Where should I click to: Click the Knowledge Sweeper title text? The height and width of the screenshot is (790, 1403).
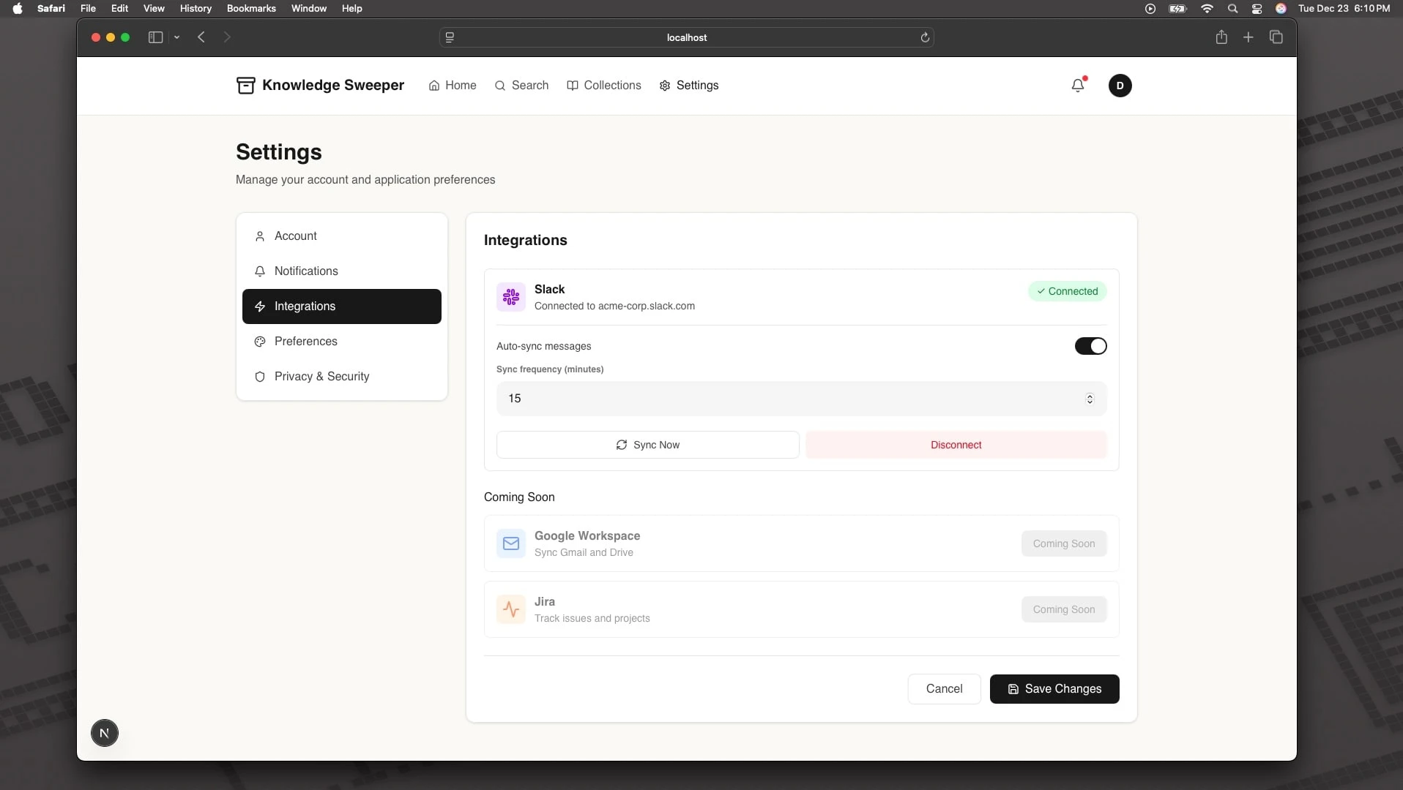pos(333,86)
